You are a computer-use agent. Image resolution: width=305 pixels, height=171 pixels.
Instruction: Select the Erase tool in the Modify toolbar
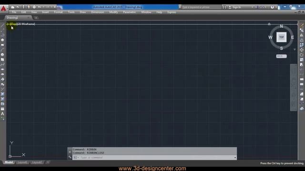[302, 25]
